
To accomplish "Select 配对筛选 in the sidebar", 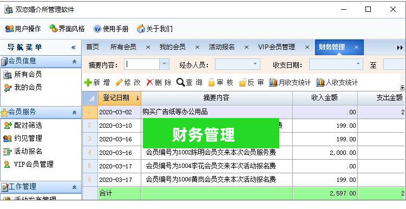I will (28, 126).
